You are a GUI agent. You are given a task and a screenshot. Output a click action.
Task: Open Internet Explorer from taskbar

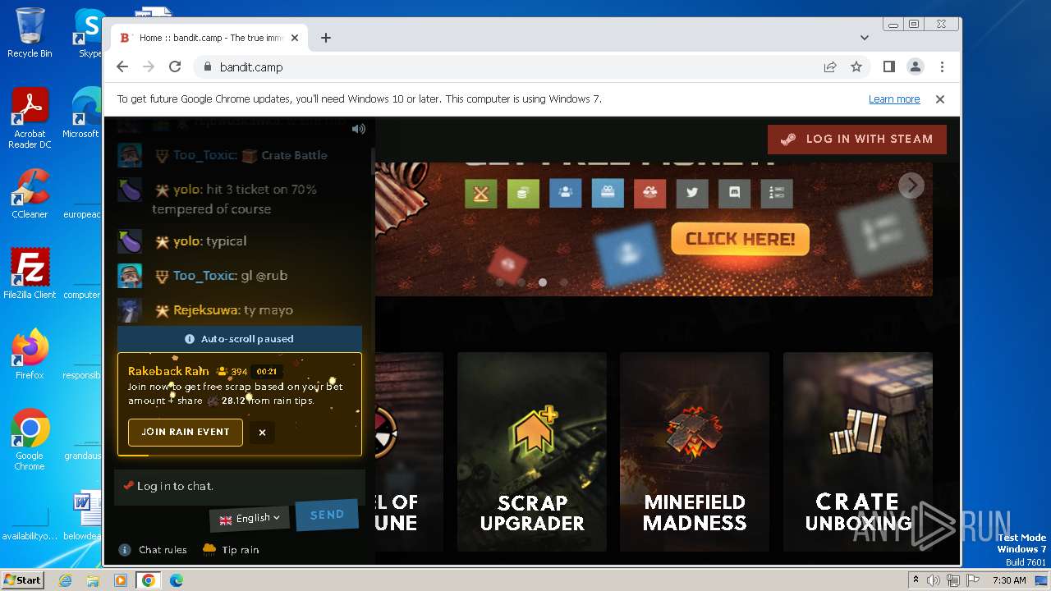tap(66, 580)
